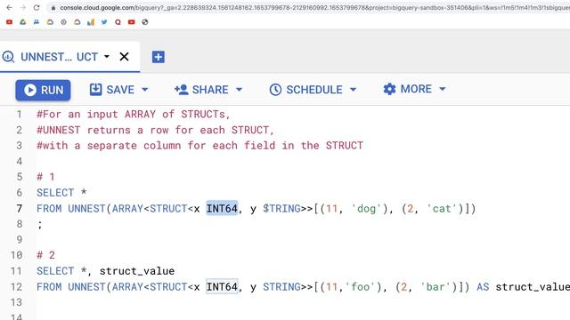Open the blue people bookmark icon
The height and width of the screenshot is (320, 570).
tap(37, 22)
